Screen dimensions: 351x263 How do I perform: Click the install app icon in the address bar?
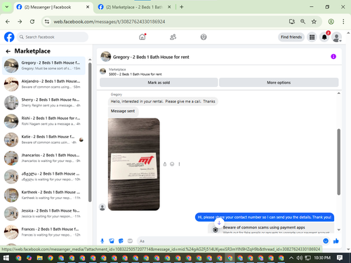point(292,22)
